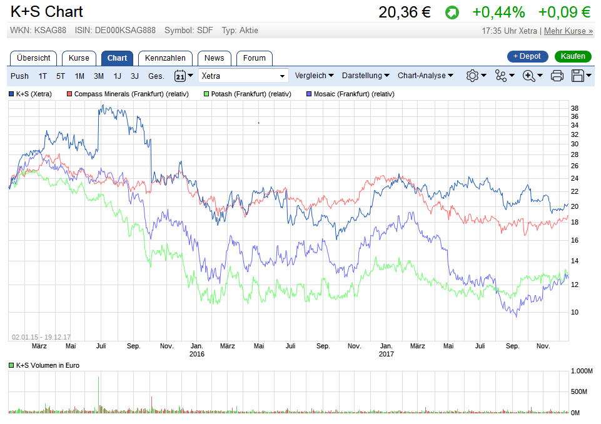This screenshot has width=601, height=424.
Task: Click the K+S Volumen in Euro label
Action: coord(48,365)
